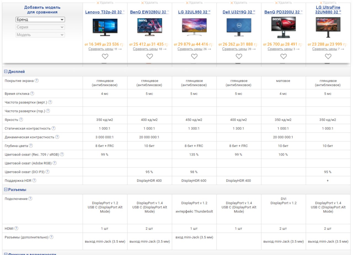Select the 3 000 000:1 dynamic contrast value
This screenshot has height=255, width=353.
pyautogui.click(x=105, y=137)
